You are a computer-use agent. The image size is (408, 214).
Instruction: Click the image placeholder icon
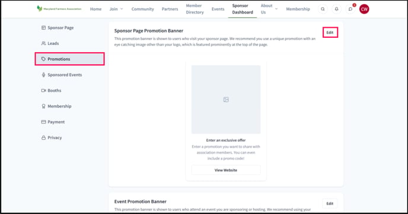pos(226,99)
